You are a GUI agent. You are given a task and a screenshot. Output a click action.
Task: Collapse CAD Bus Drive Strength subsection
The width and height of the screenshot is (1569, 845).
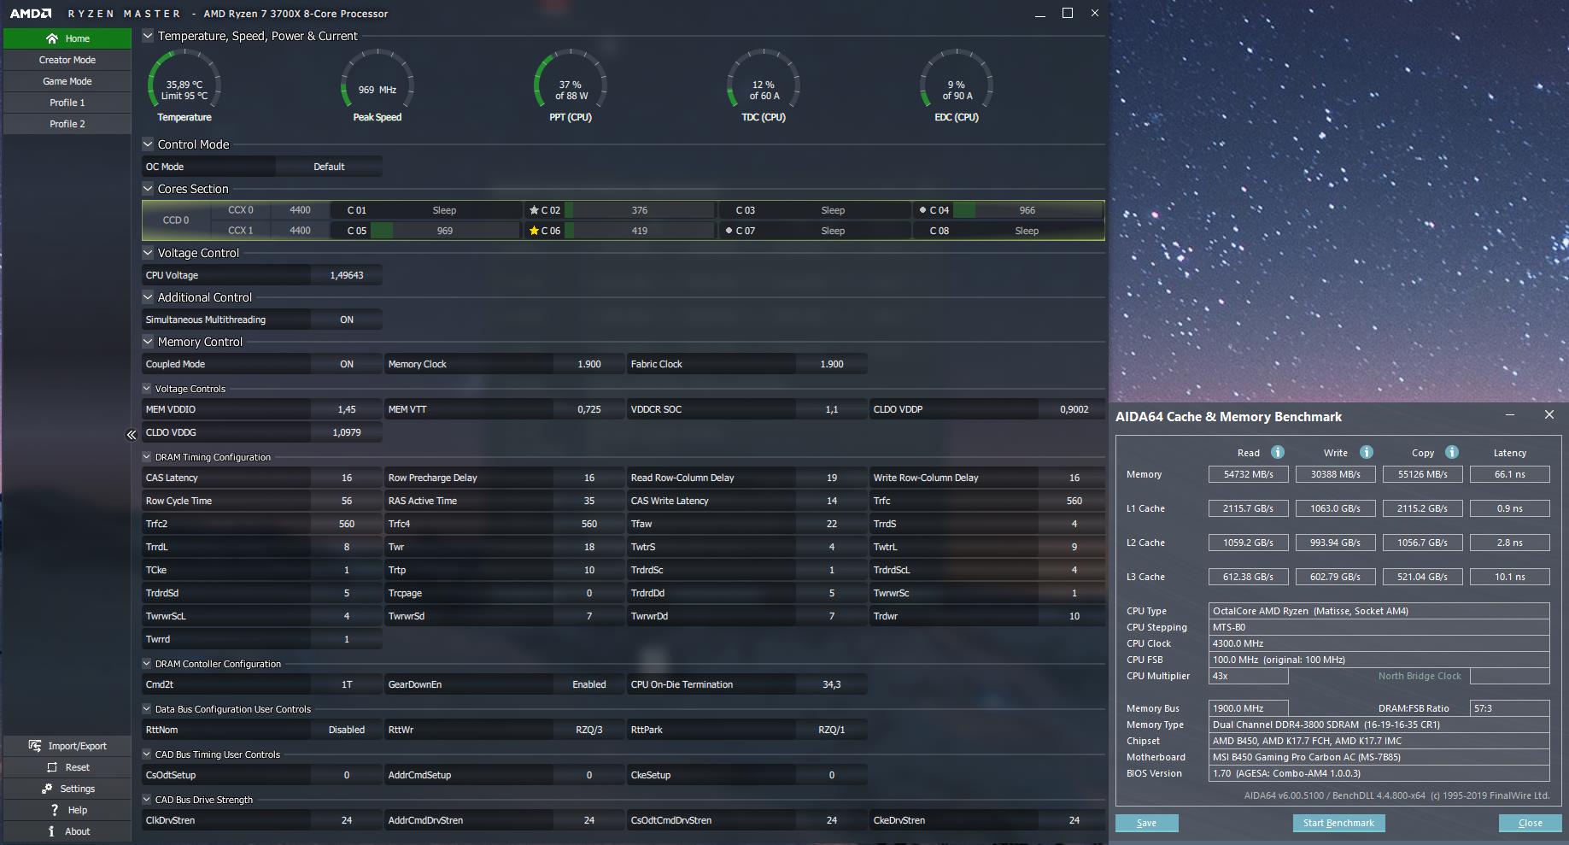[x=147, y=800]
